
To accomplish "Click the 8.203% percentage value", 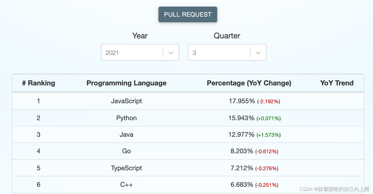I will click(x=242, y=151).
